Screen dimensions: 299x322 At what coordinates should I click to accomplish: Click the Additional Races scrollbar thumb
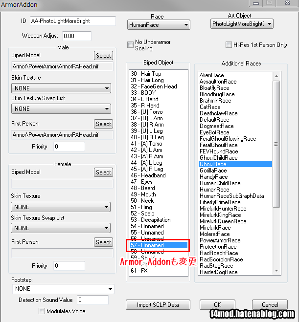[x=276, y=144]
